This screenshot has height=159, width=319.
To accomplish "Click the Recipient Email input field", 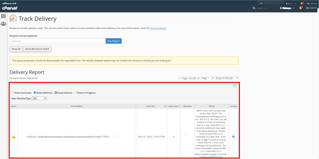I will [58, 41].
